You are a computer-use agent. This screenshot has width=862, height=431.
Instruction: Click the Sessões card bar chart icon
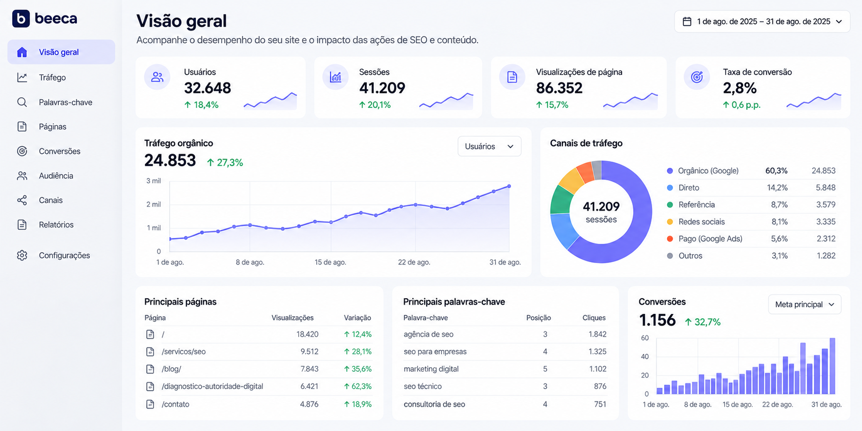click(x=335, y=77)
